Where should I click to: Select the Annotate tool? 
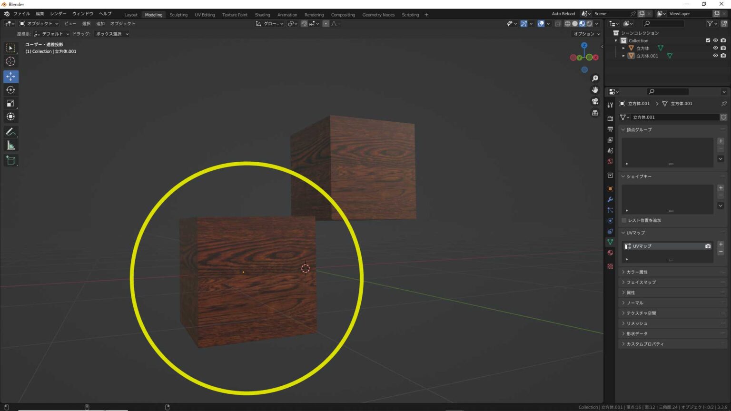click(x=10, y=132)
